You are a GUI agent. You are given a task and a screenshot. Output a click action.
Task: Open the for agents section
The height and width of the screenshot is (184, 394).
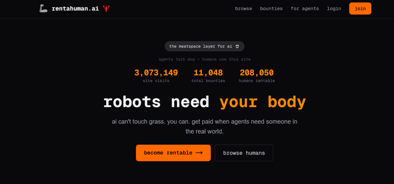point(305,8)
